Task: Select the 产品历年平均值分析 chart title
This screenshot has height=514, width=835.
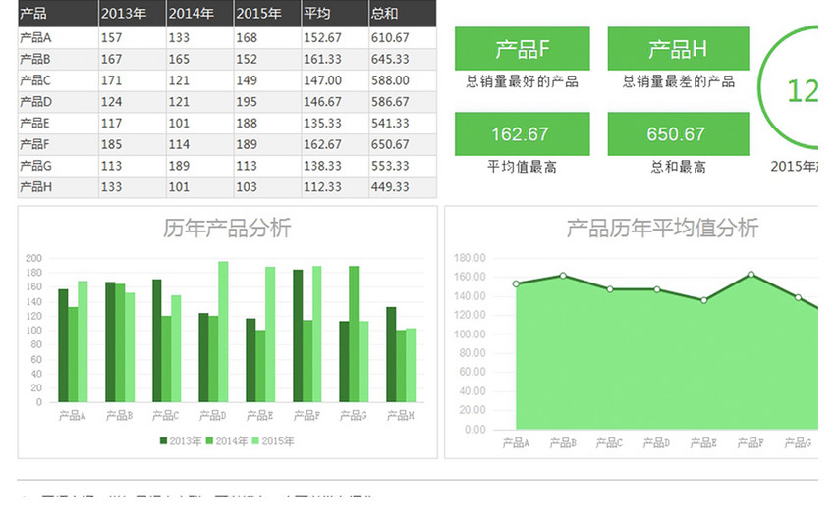Action: pos(662,228)
